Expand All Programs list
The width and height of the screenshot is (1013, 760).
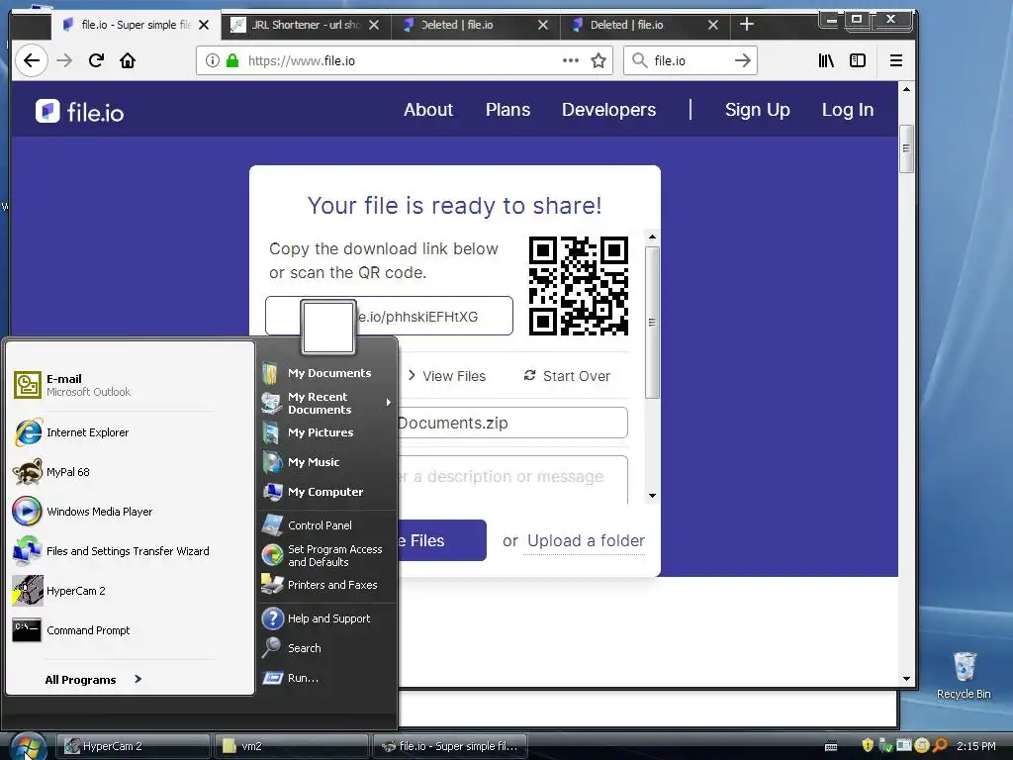pos(93,679)
